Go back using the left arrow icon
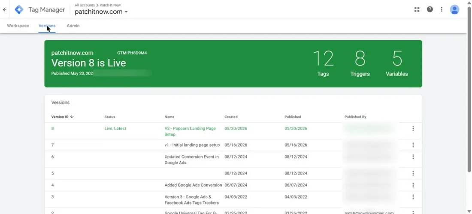 point(5,9)
